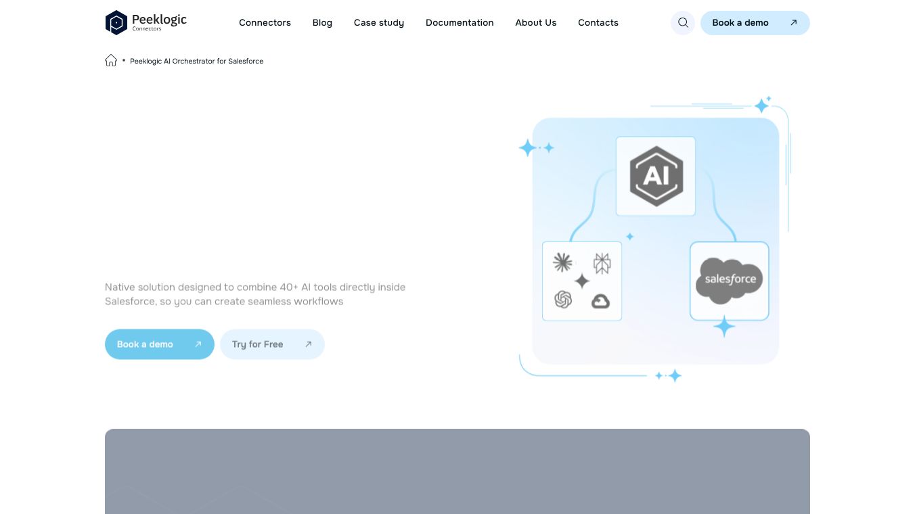The width and height of the screenshot is (915, 514).
Task: Click Book a demo in the header
Action: pos(755,22)
